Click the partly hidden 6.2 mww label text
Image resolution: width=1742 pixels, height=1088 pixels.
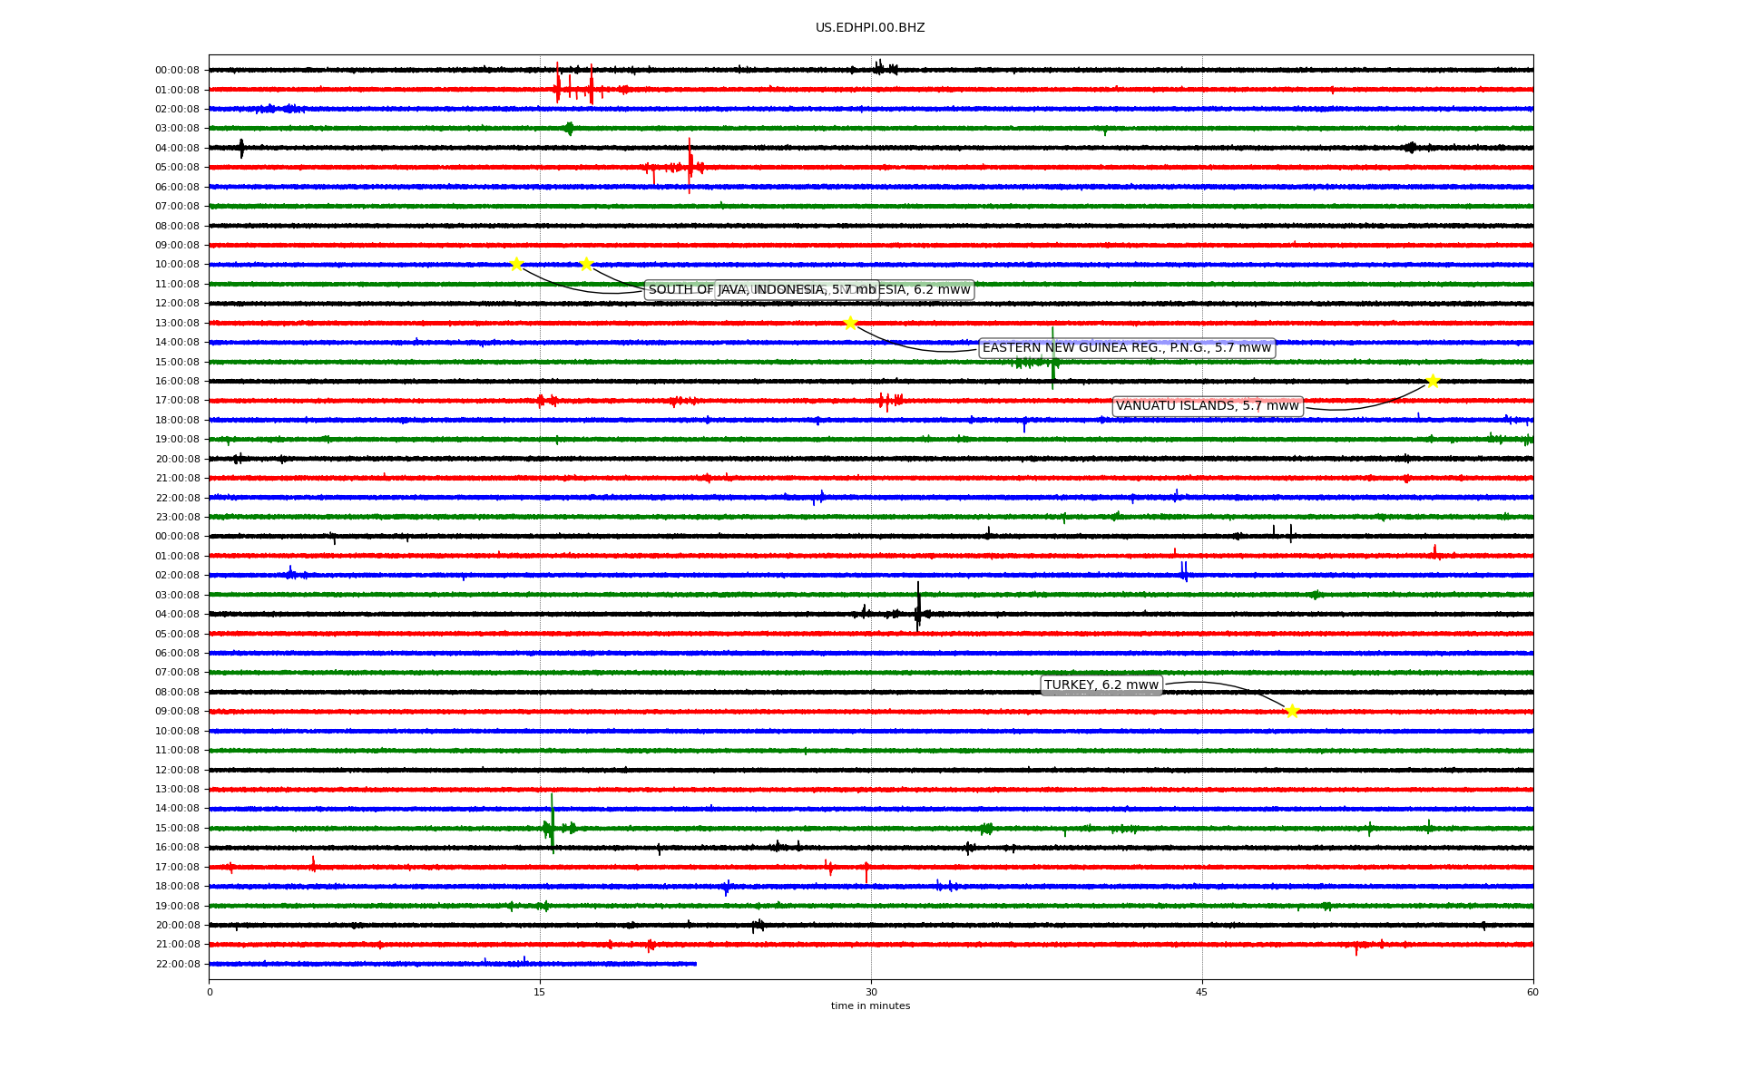pyautogui.click(x=926, y=290)
